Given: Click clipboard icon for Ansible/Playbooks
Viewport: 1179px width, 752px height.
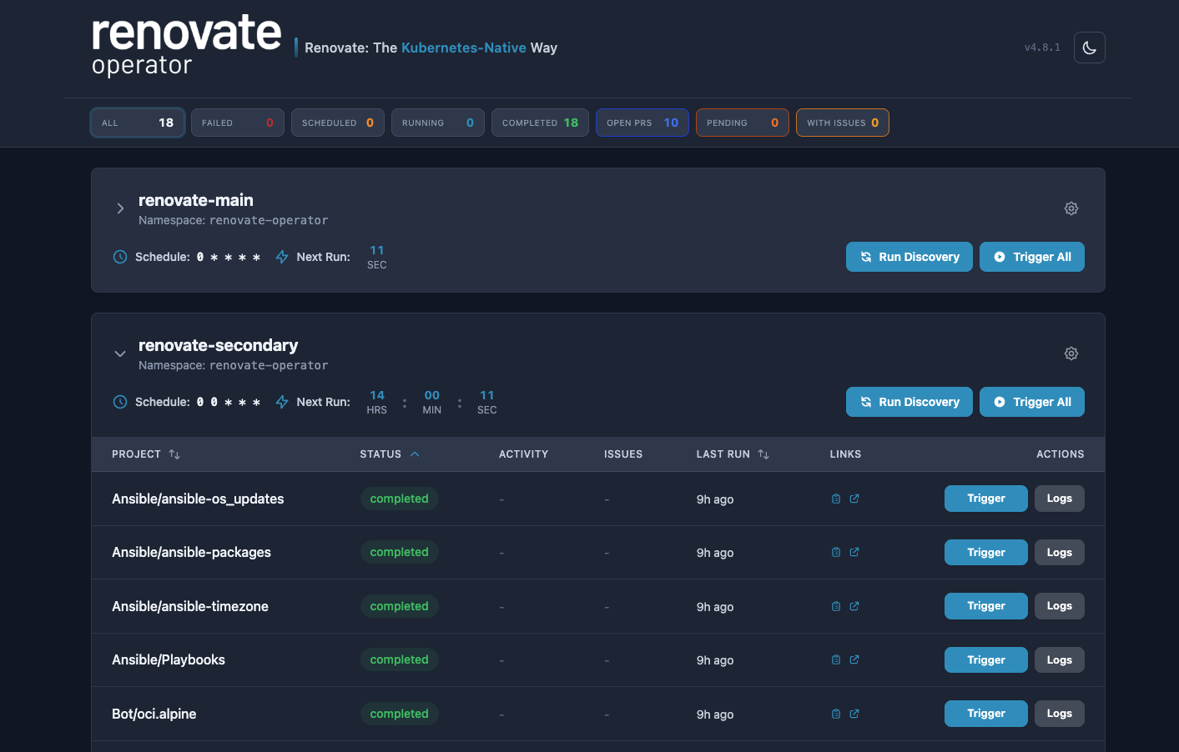Looking at the screenshot, I should pos(836,659).
